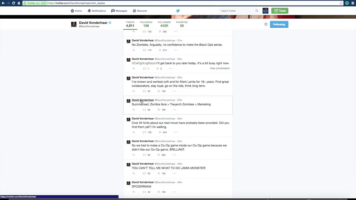Click the author name on the "Summarized" tweet

pos(143,100)
